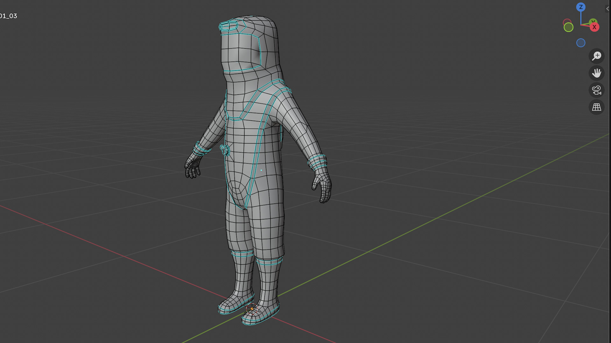Click the green negative Y axis circle
Image resolution: width=611 pixels, height=343 pixels.
[x=568, y=27]
